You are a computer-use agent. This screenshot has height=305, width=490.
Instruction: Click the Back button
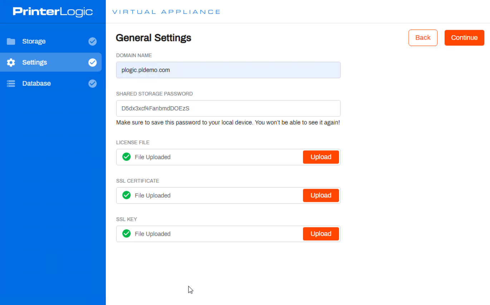pyautogui.click(x=423, y=37)
